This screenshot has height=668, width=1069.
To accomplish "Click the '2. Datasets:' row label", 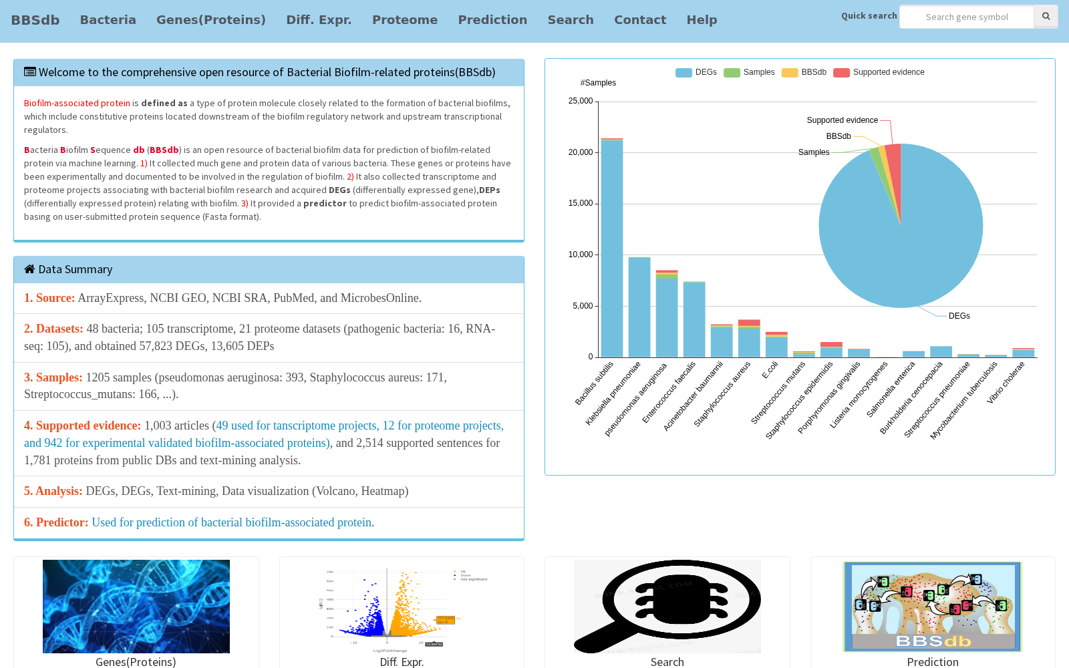I will 53,329.
